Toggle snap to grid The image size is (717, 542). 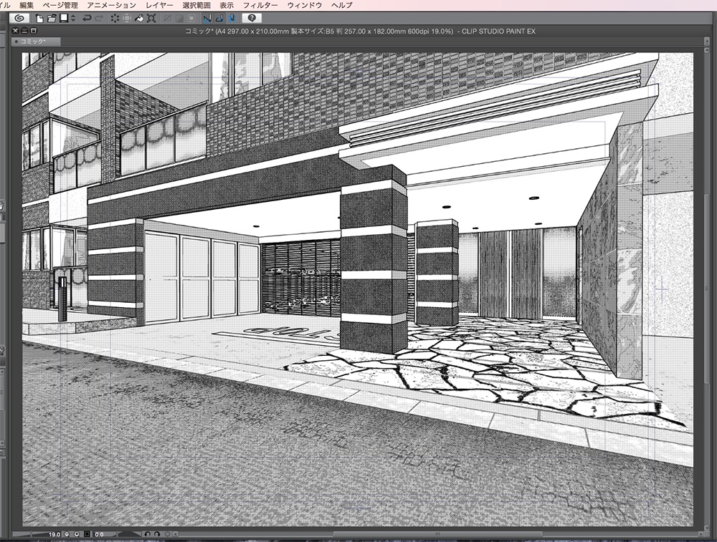tap(231, 19)
